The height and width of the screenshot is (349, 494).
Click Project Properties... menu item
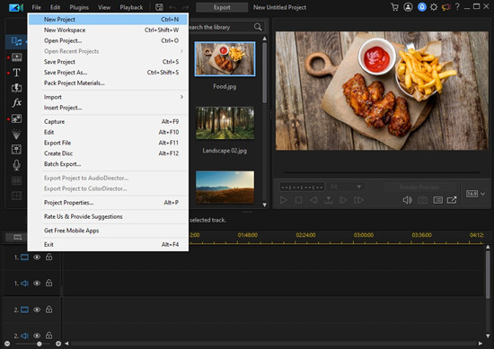pyautogui.click(x=109, y=203)
